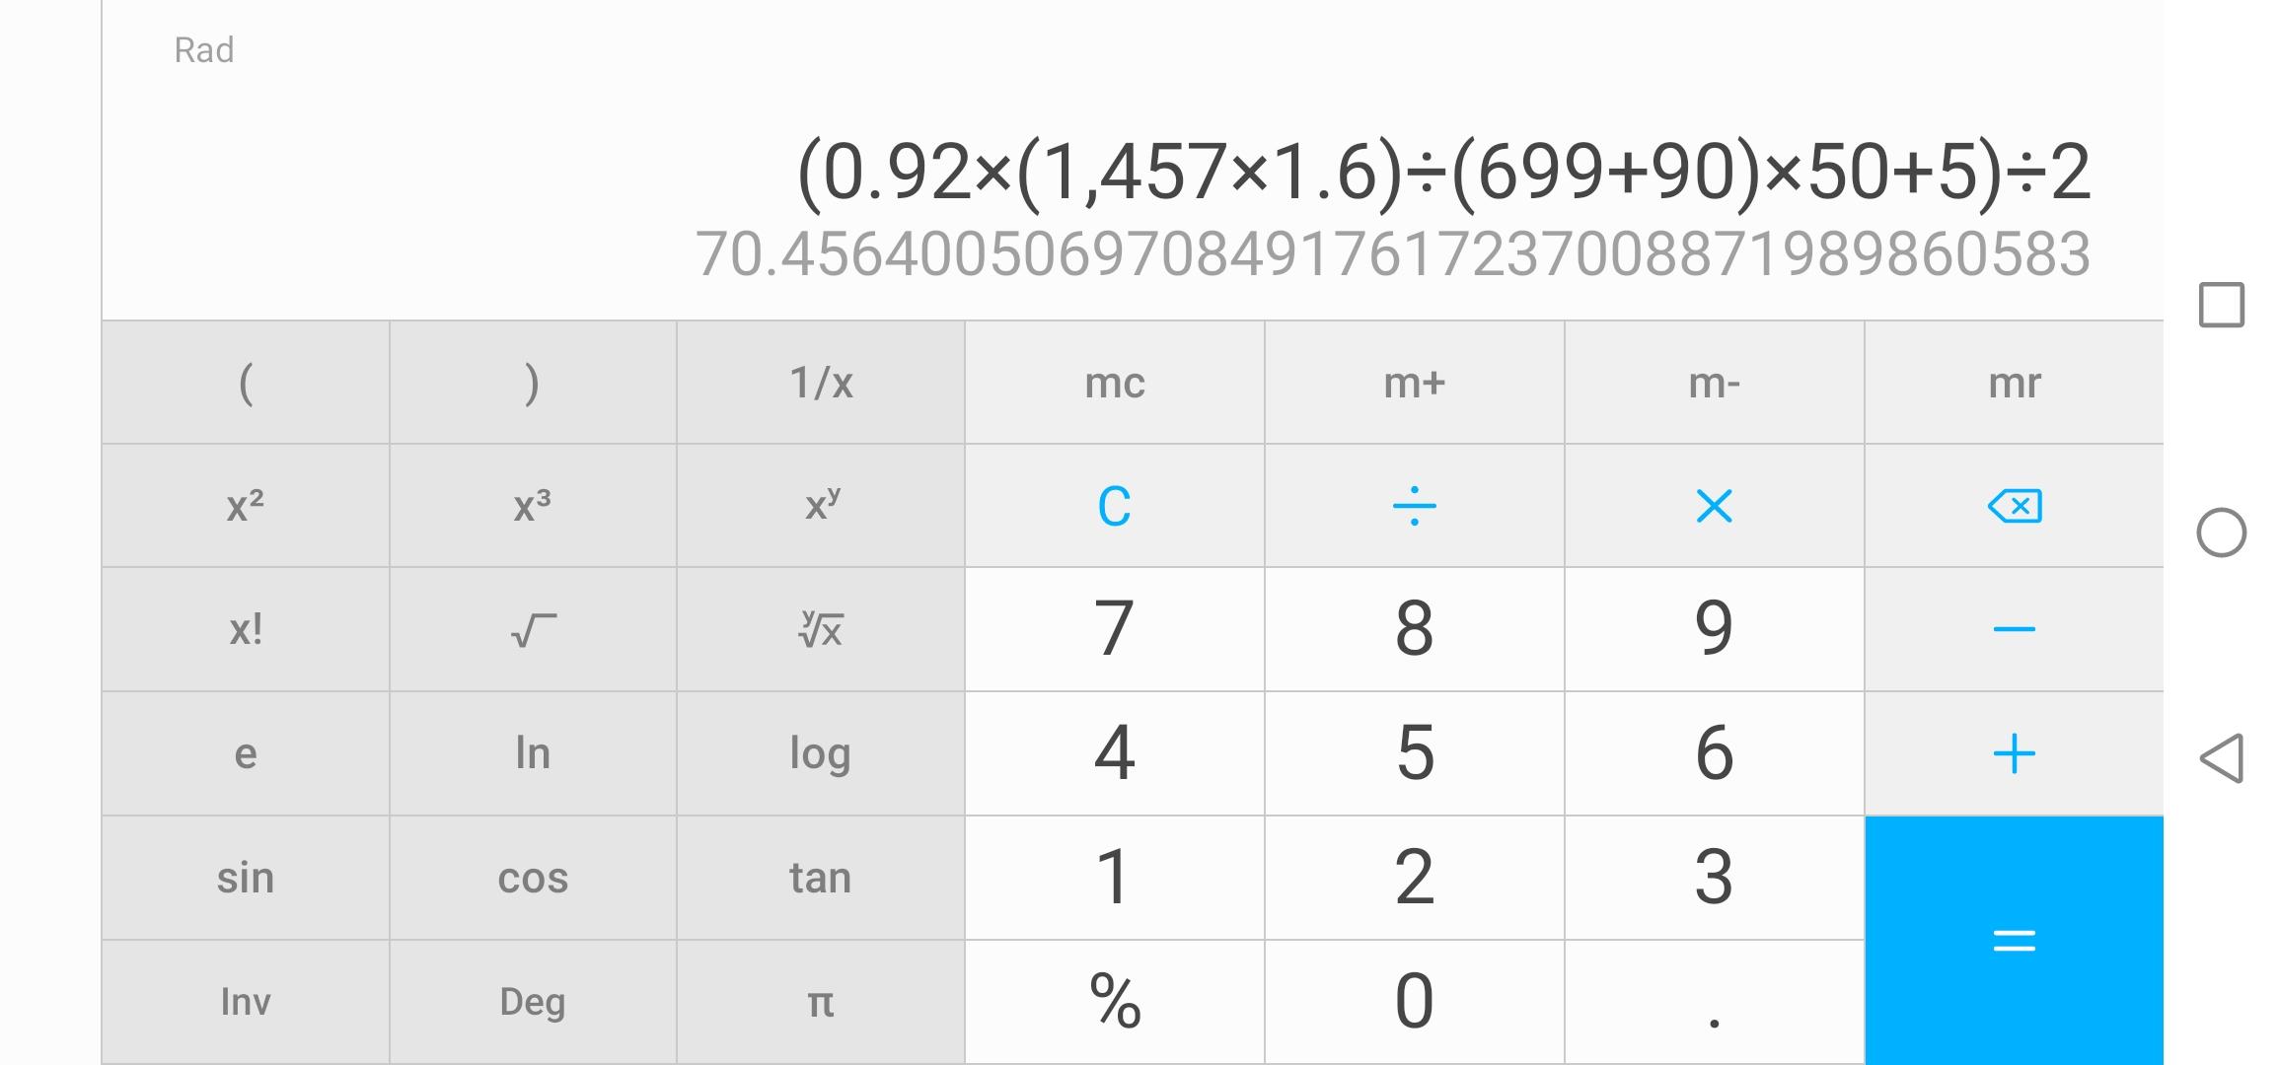2279x1065 pixels.
Task: Tap the plus operator key
Action: point(2014,753)
